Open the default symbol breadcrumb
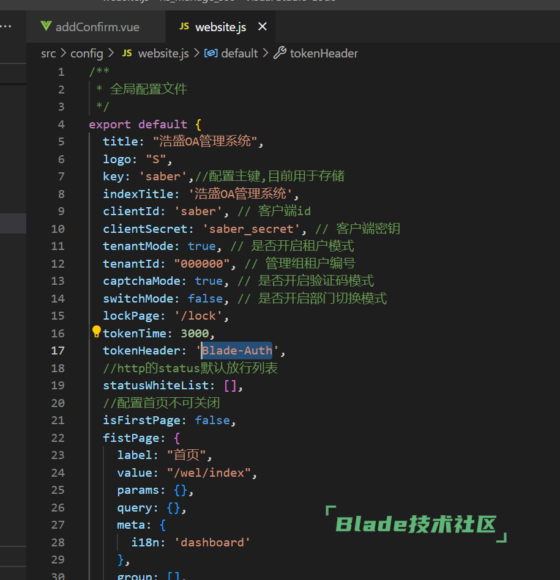 (239, 54)
